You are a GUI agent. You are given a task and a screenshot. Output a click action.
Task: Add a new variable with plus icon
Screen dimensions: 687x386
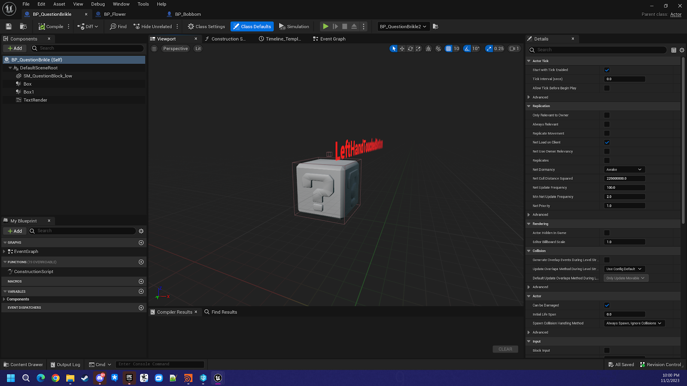click(x=141, y=292)
